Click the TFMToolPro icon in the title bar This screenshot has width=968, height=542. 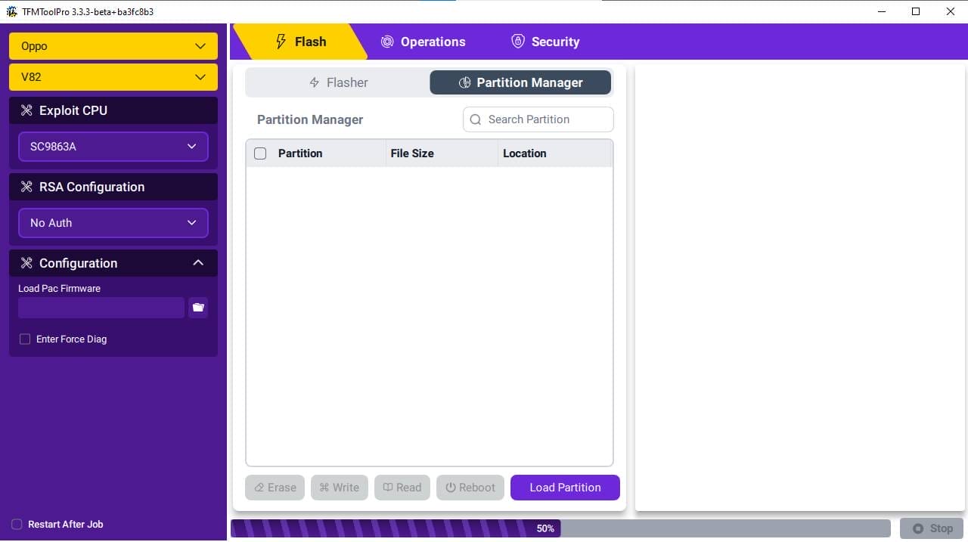(x=11, y=11)
